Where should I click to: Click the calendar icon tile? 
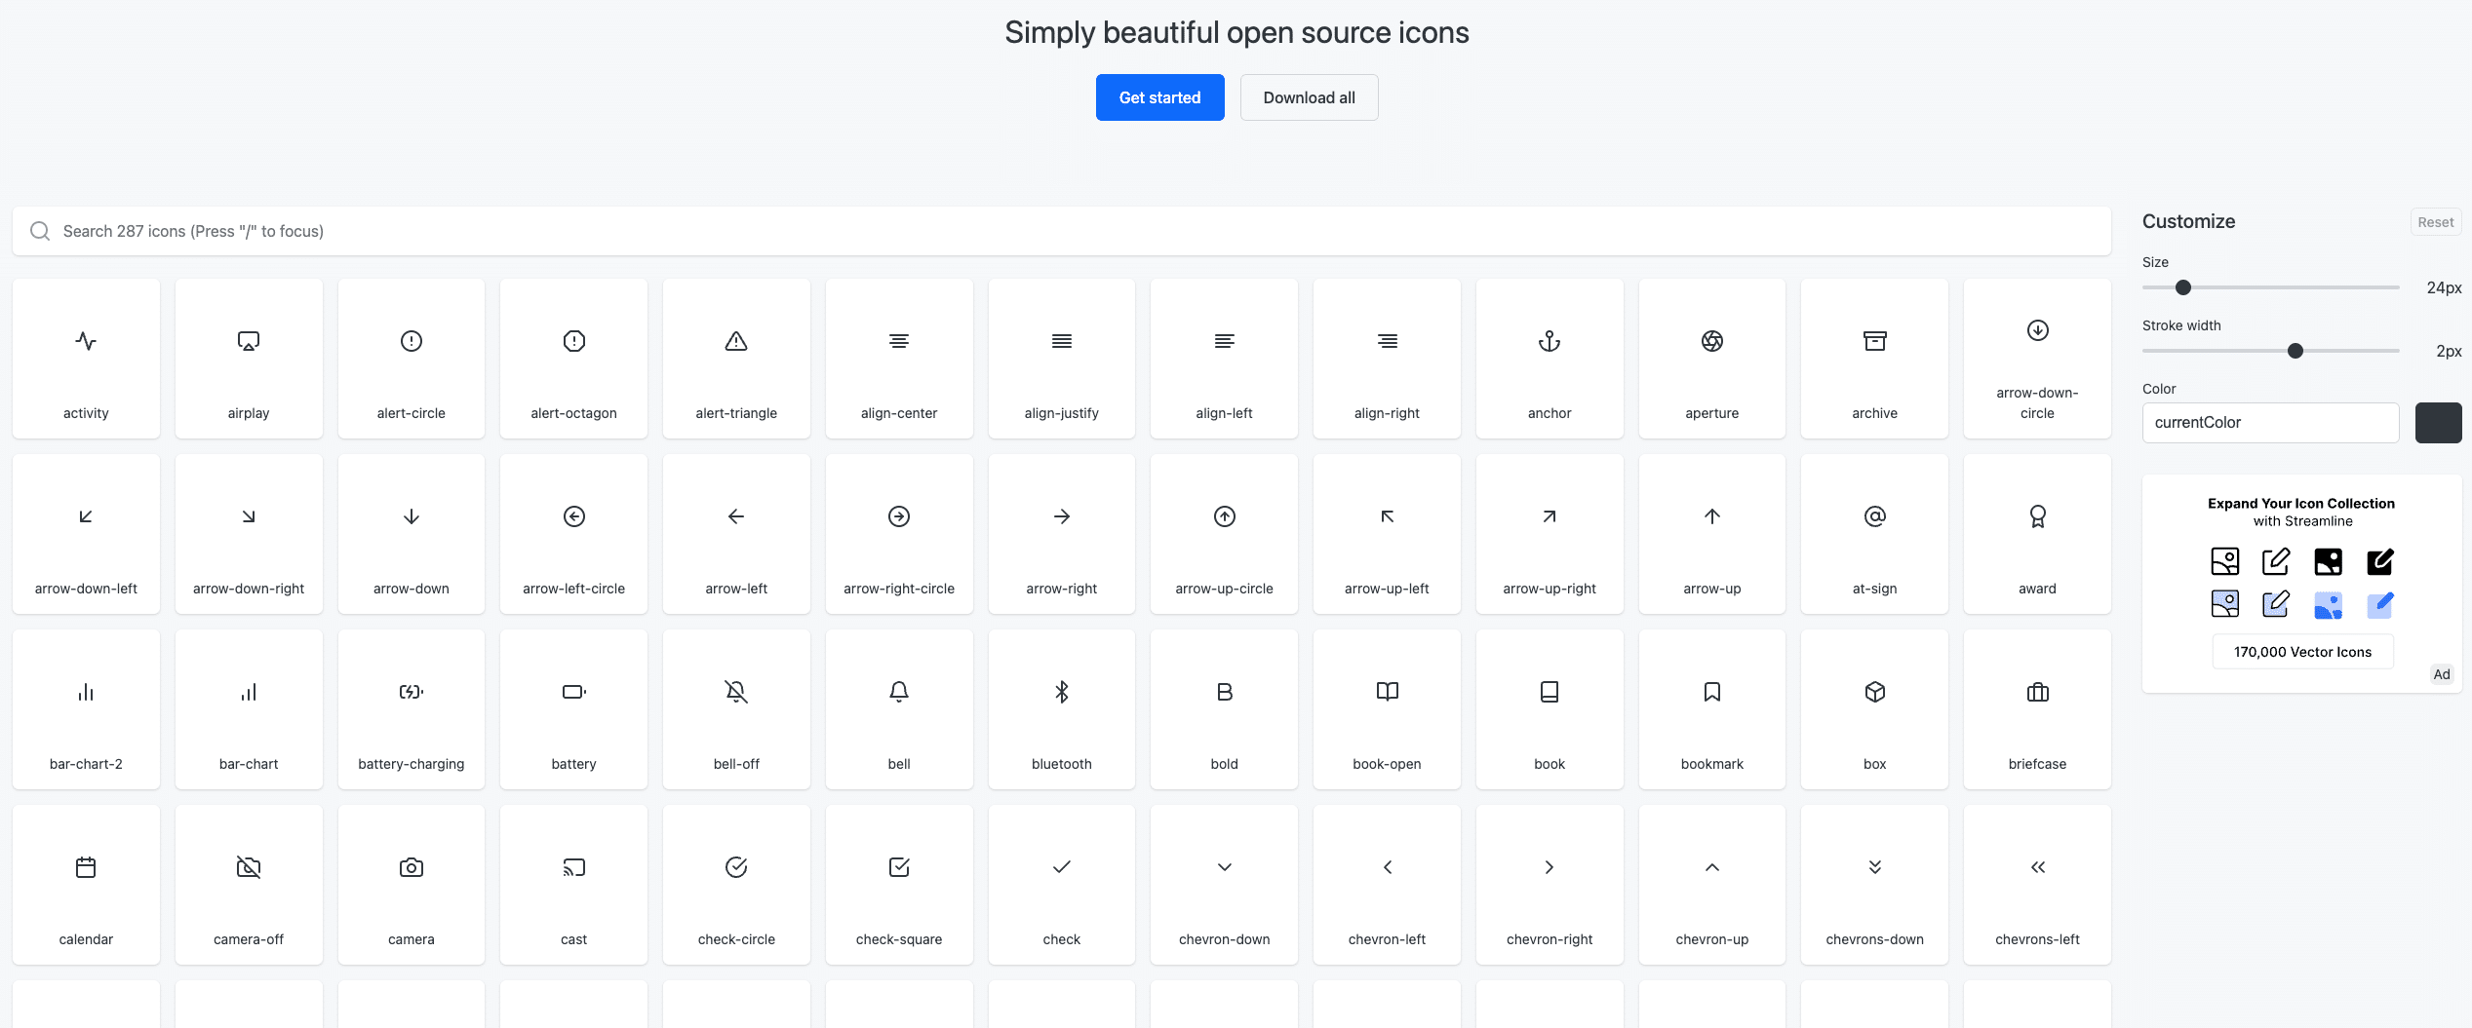tap(86, 885)
